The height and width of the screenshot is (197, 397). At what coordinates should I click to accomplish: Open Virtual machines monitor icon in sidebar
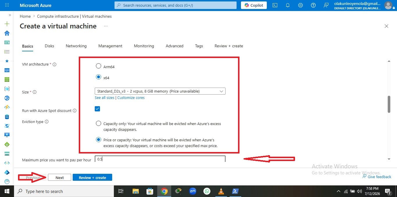pyautogui.click(x=7, y=135)
